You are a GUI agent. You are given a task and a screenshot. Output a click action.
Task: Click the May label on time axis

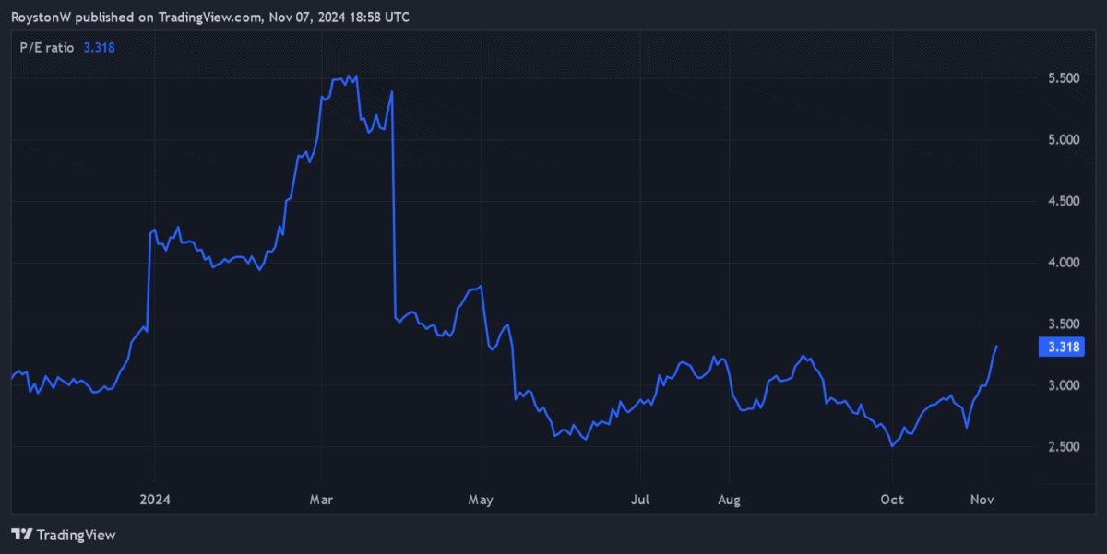(x=481, y=500)
